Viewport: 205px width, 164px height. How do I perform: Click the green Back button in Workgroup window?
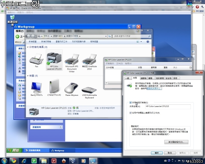17,37
